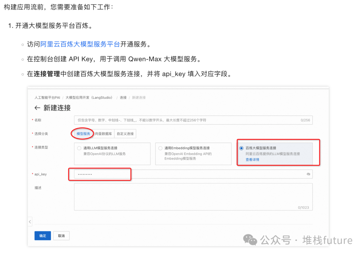The image size is (364, 255).
Task: Go back using the arrow beside 新建连接
Action: [x=37, y=108]
